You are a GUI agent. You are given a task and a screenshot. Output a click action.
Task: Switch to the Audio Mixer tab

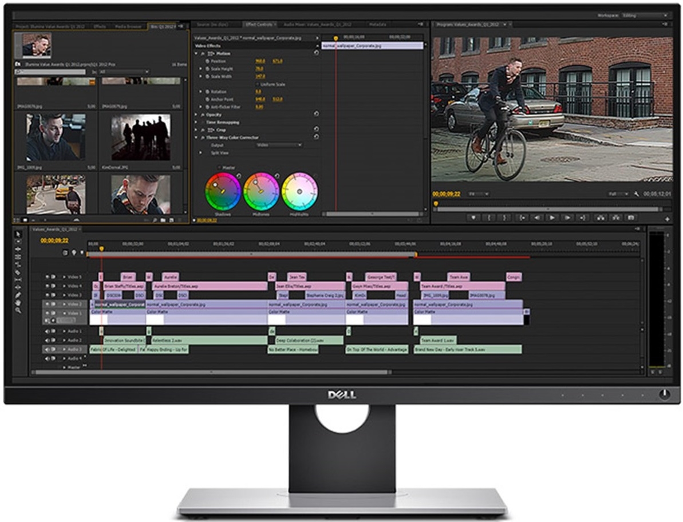(317, 25)
